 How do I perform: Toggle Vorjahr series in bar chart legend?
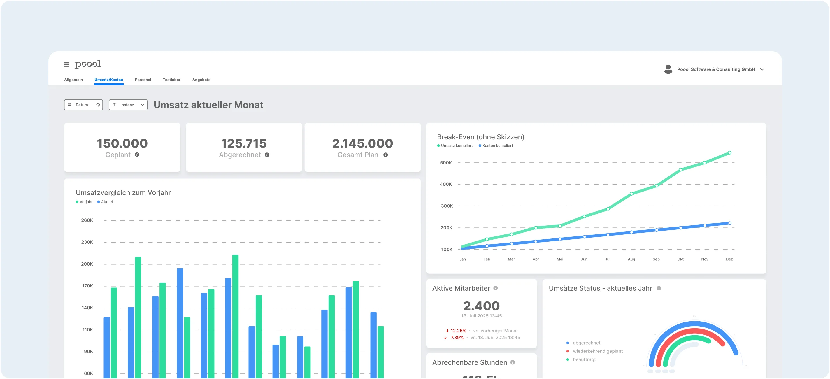click(85, 202)
